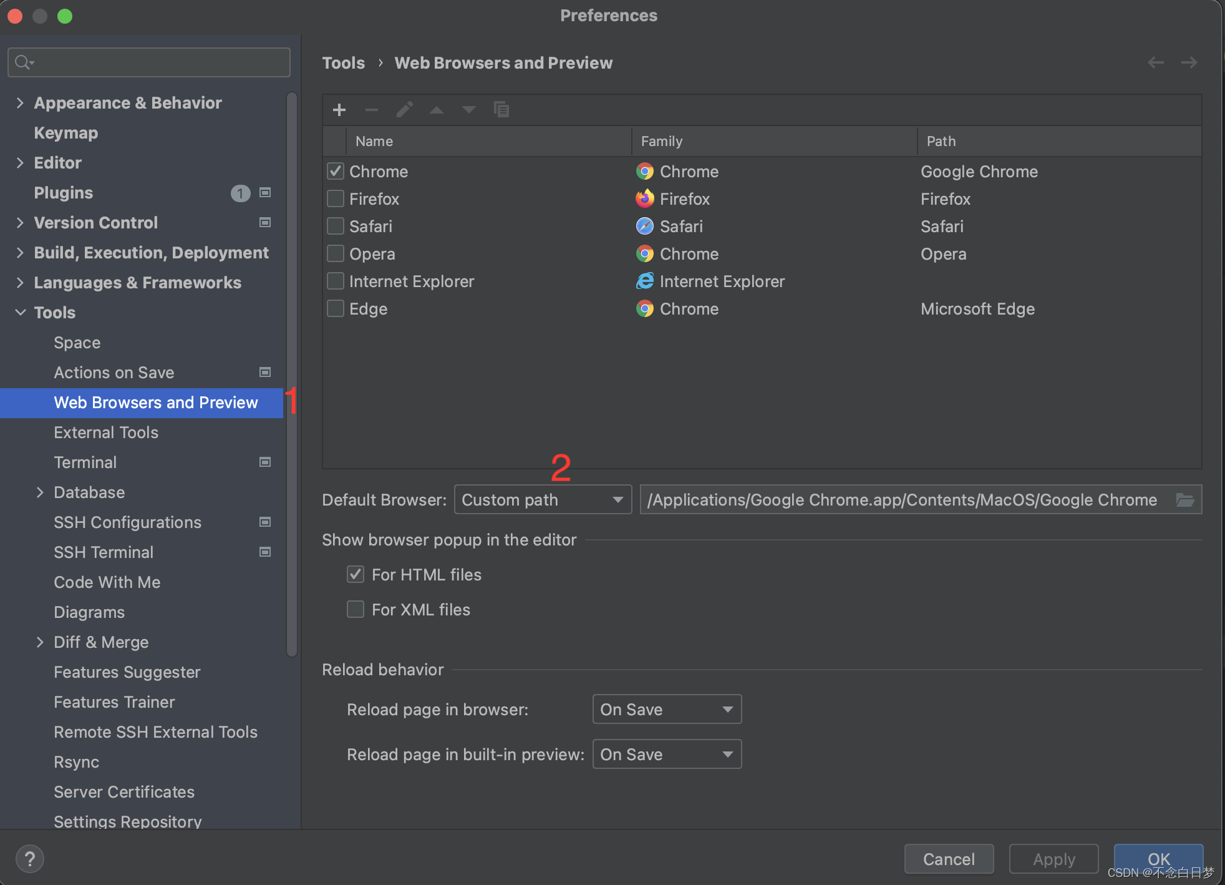Click the folder browse icon beside path
The height and width of the screenshot is (885, 1225).
click(1184, 500)
